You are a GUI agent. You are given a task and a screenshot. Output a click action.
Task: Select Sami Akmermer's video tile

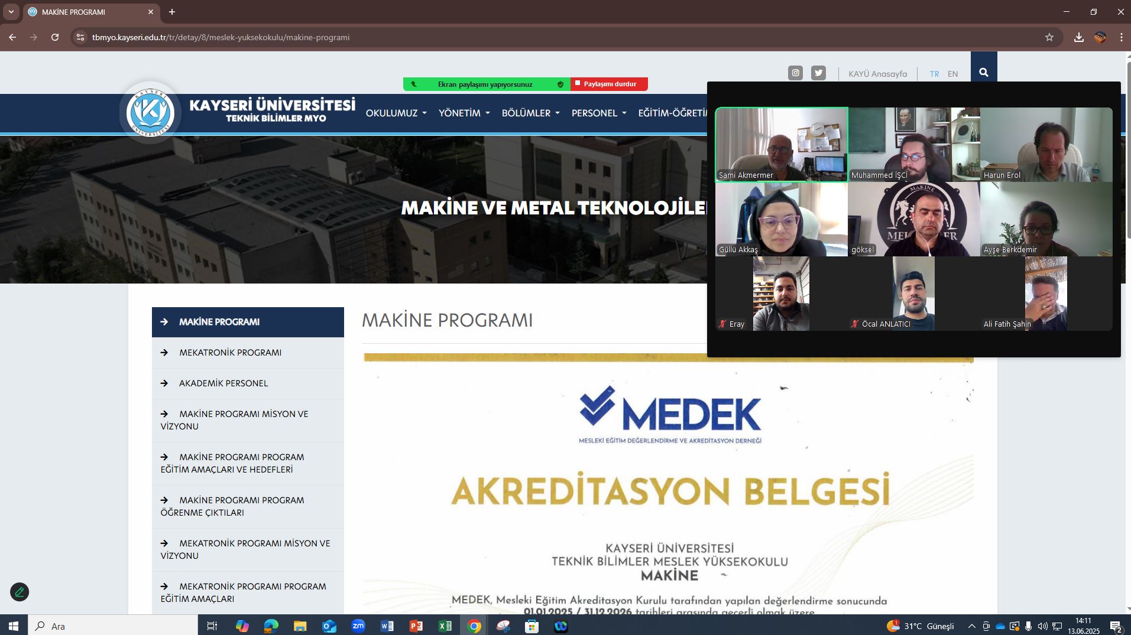[x=782, y=144]
